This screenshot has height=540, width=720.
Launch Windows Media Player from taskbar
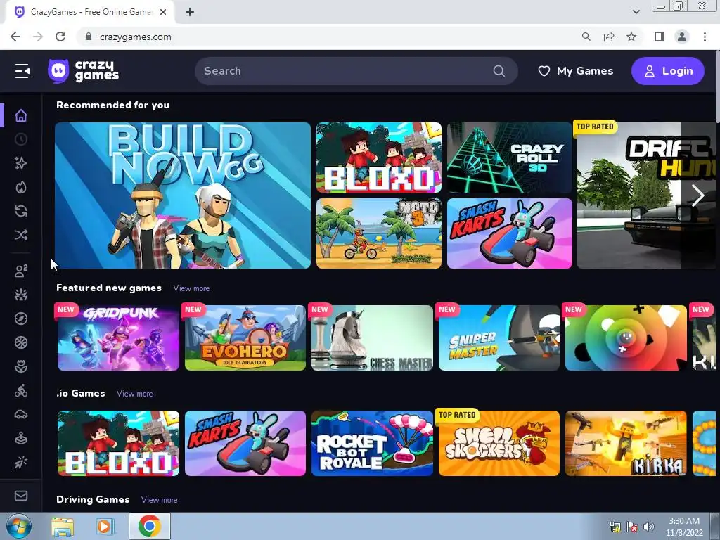click(104, 526)
